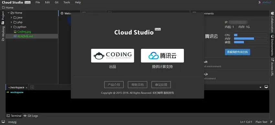Open the Edit menu
Viewport: 275px width, 125px height.
(47, 3)
